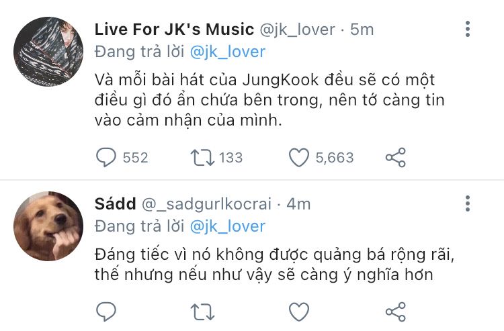This screenshot has width=504, height=331.
Task: Open the Sádd display name
Action: click(116, 204)
